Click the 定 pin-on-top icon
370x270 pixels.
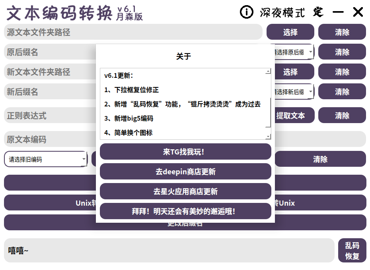pyautogui.click(x=318, y=12)
